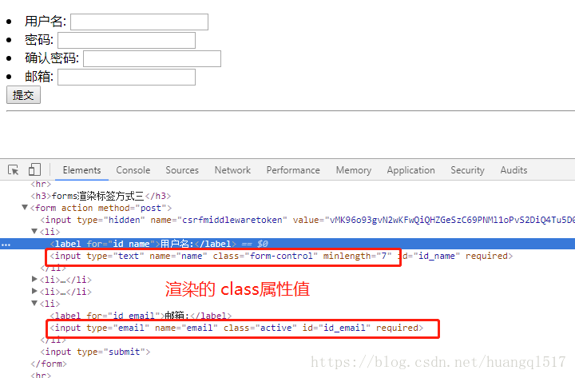Select the label for id_email line
Image resolution: width=575 pixels, height=378 pixels.
coord(141,316)
